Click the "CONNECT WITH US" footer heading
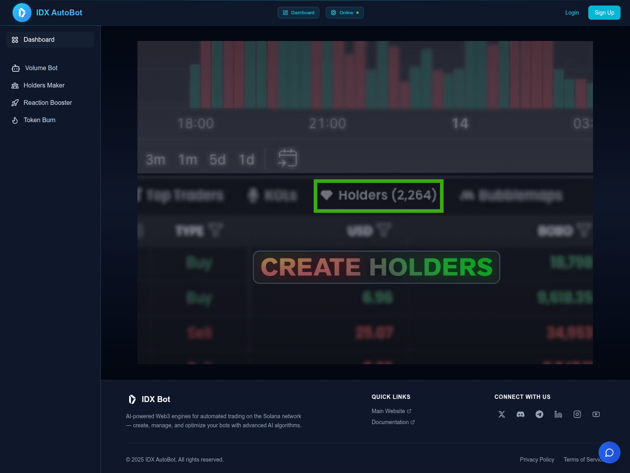The height and width of the screenshot is (473, 630). [523, 397]
